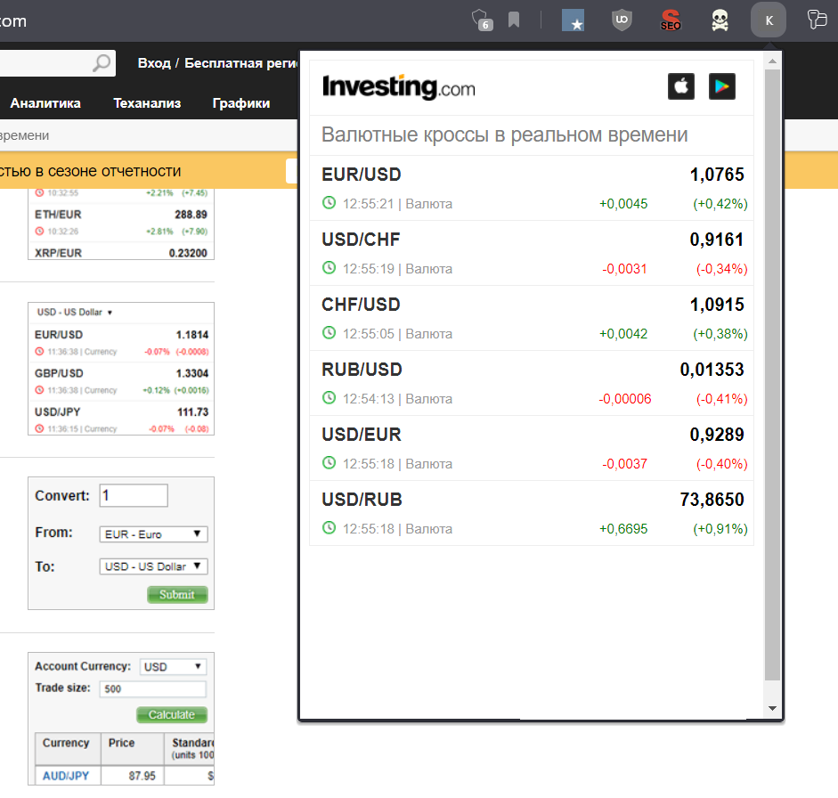Click XRP/EUR in the crypto widget

click(58, 253)
